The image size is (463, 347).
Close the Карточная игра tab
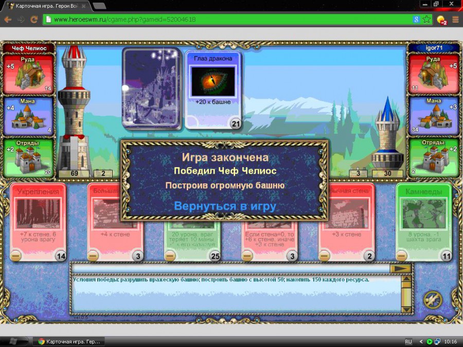click(84, 6)
